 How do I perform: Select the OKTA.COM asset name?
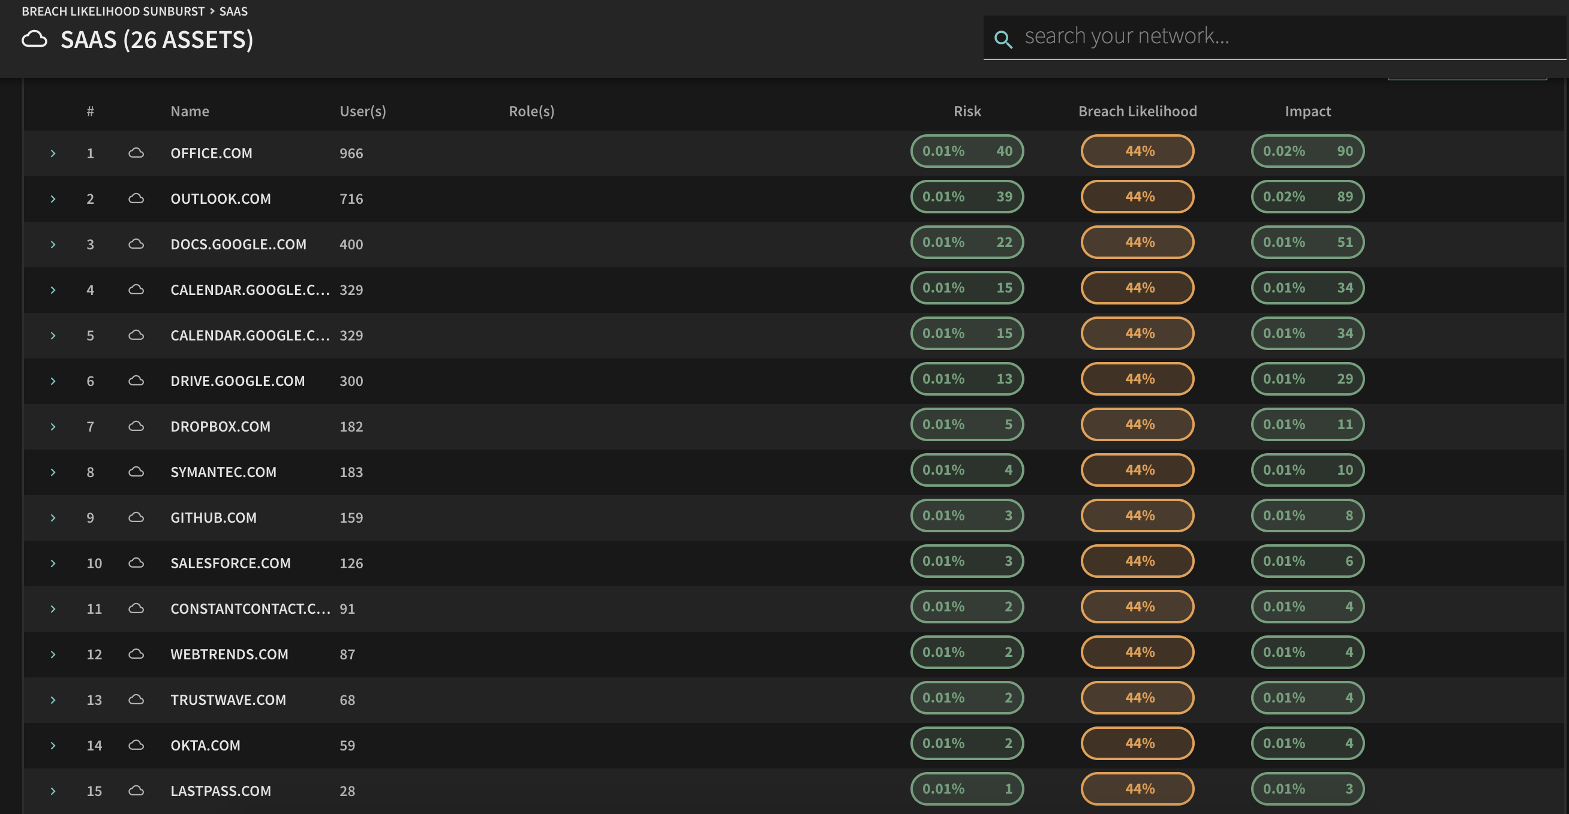[205, 746]
